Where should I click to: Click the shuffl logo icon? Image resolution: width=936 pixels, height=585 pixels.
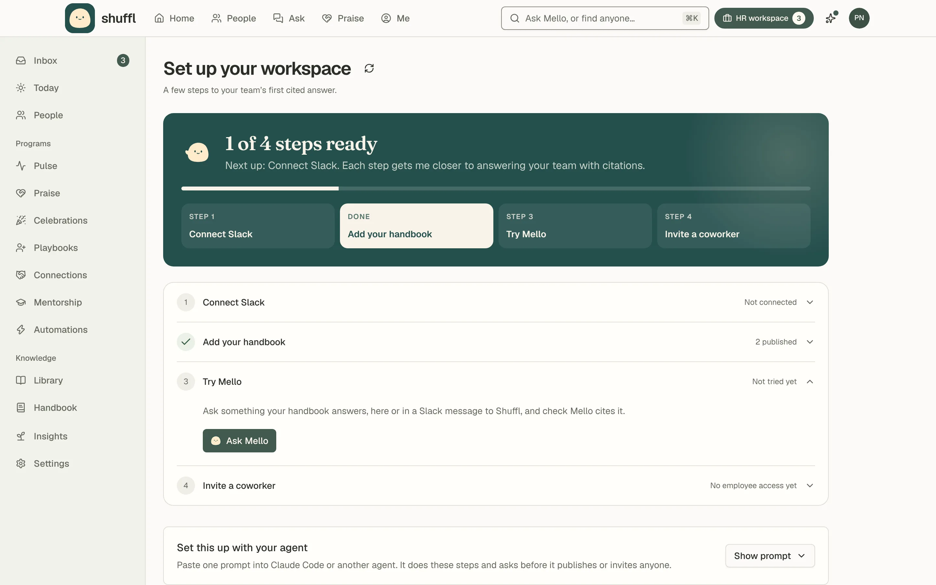[80, 18]
